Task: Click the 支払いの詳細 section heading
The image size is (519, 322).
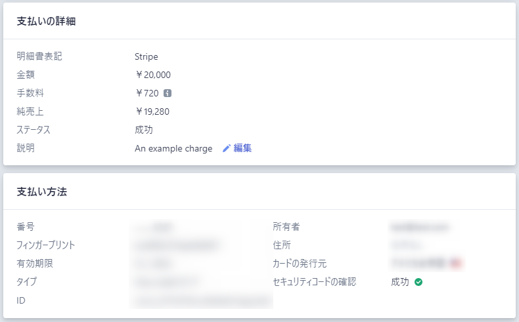Action: [x=46, y=21]
